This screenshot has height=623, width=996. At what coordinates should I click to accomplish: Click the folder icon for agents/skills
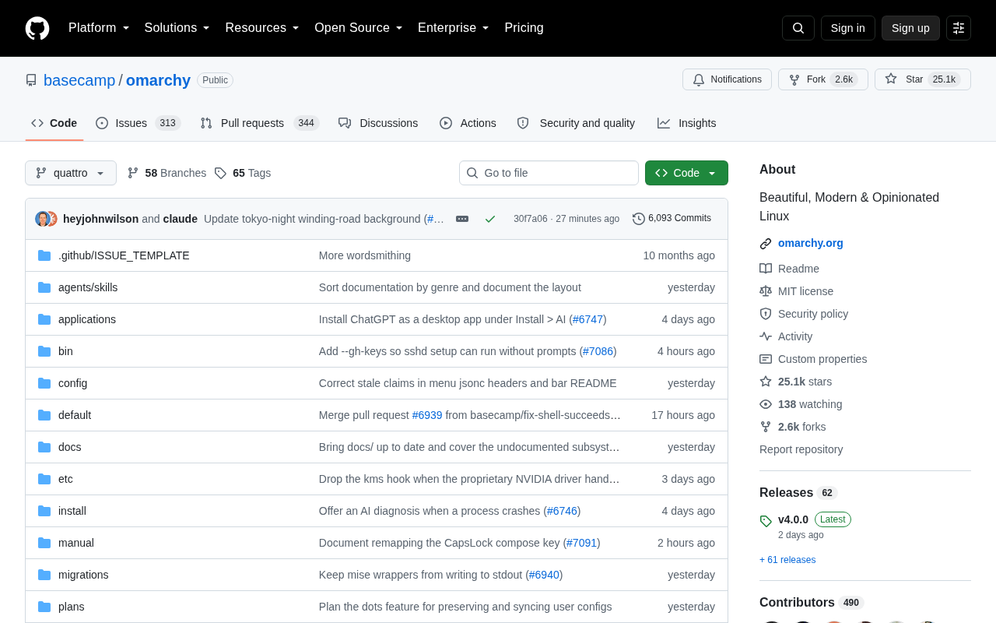coord(44,287)
